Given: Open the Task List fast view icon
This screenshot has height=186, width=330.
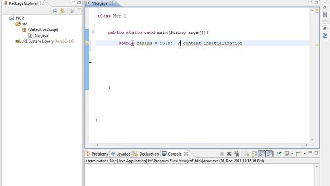Looking at the screenshot, I should (325, 14).
